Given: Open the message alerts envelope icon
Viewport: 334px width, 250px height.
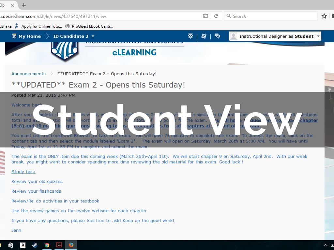Looking at the screenshot, I should (x=190, y=36).
